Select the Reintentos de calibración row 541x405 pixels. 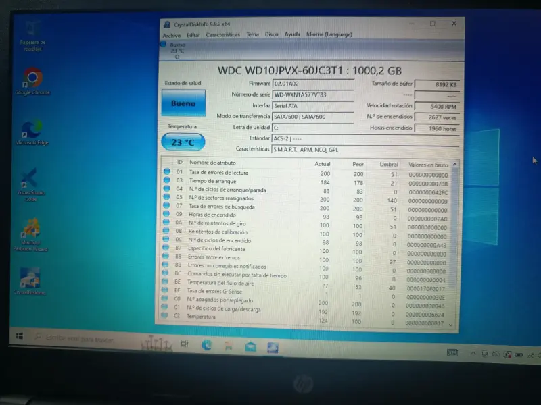tap(305, 233)
